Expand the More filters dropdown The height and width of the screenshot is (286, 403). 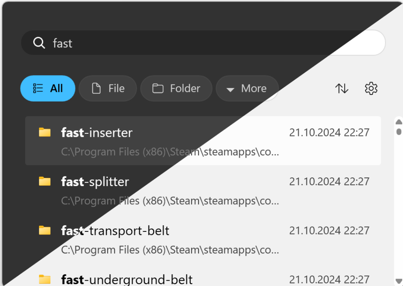247,88
